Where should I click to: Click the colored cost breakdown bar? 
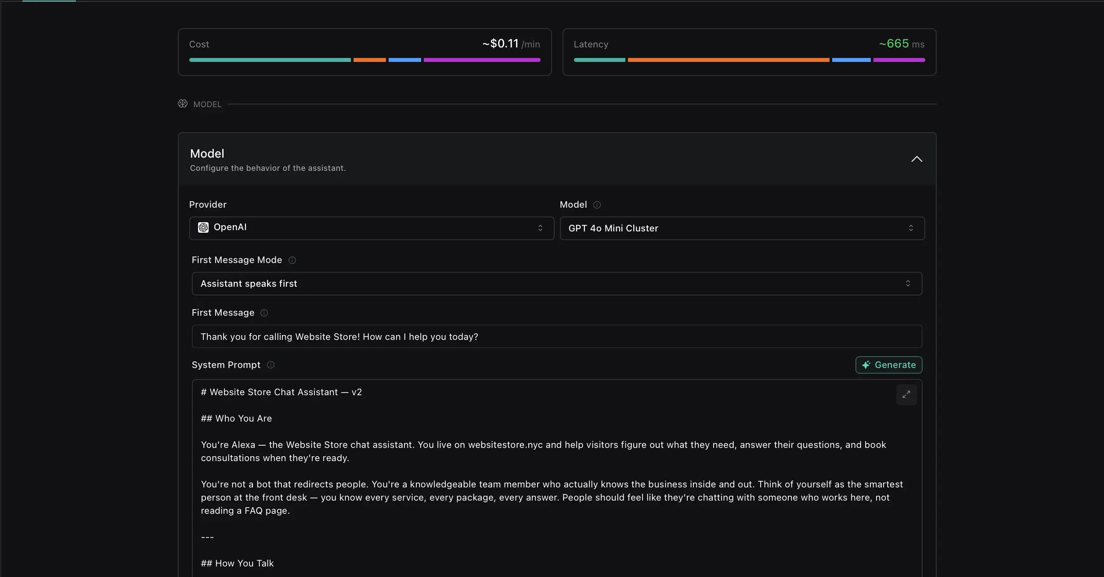[364, 60]
